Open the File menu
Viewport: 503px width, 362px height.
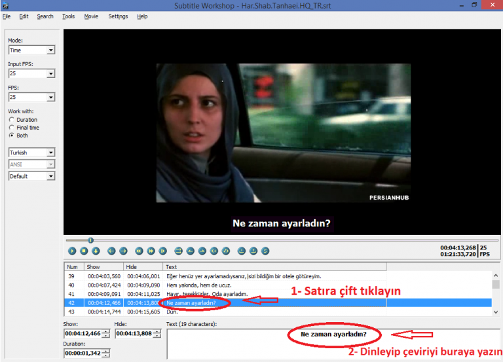coord(7,16)
